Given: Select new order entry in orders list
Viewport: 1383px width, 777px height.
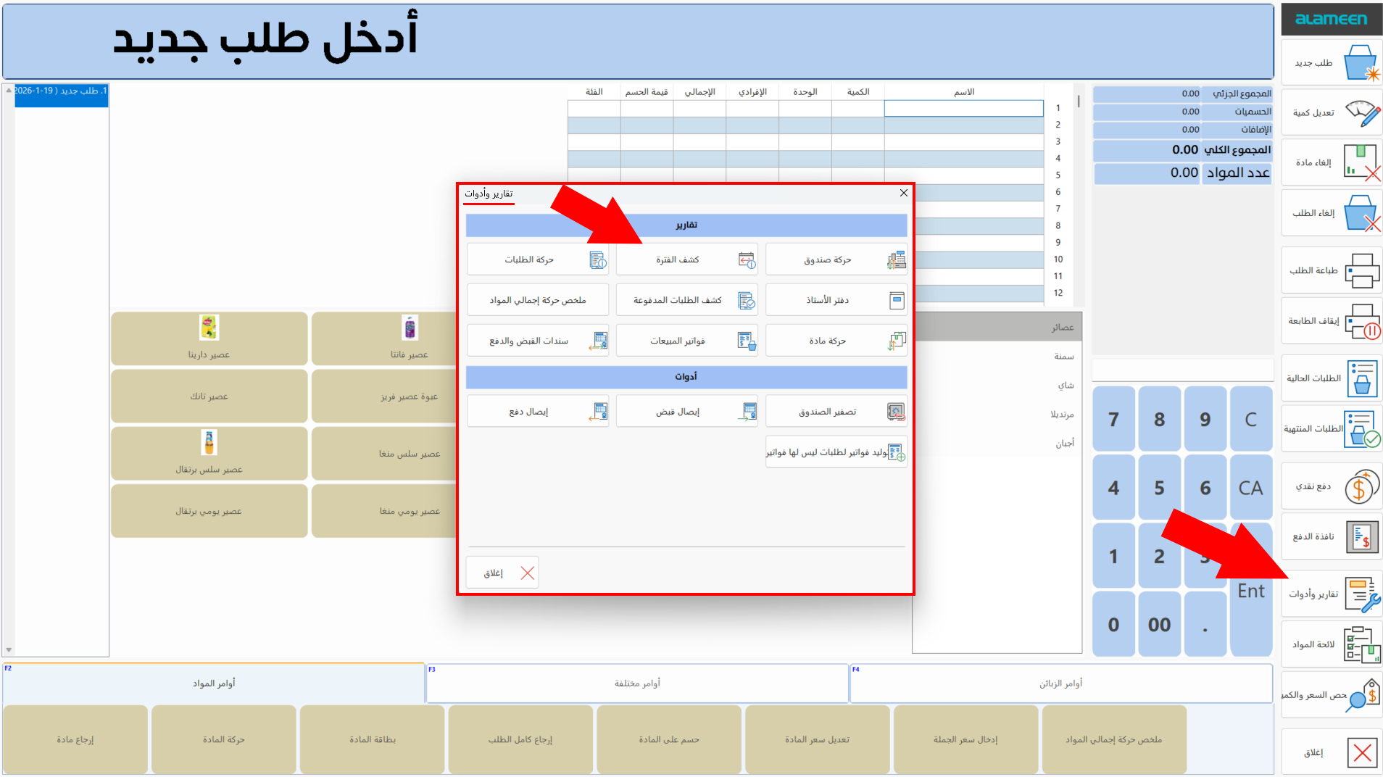Looking at the screenshot, I should pos(62,96).
